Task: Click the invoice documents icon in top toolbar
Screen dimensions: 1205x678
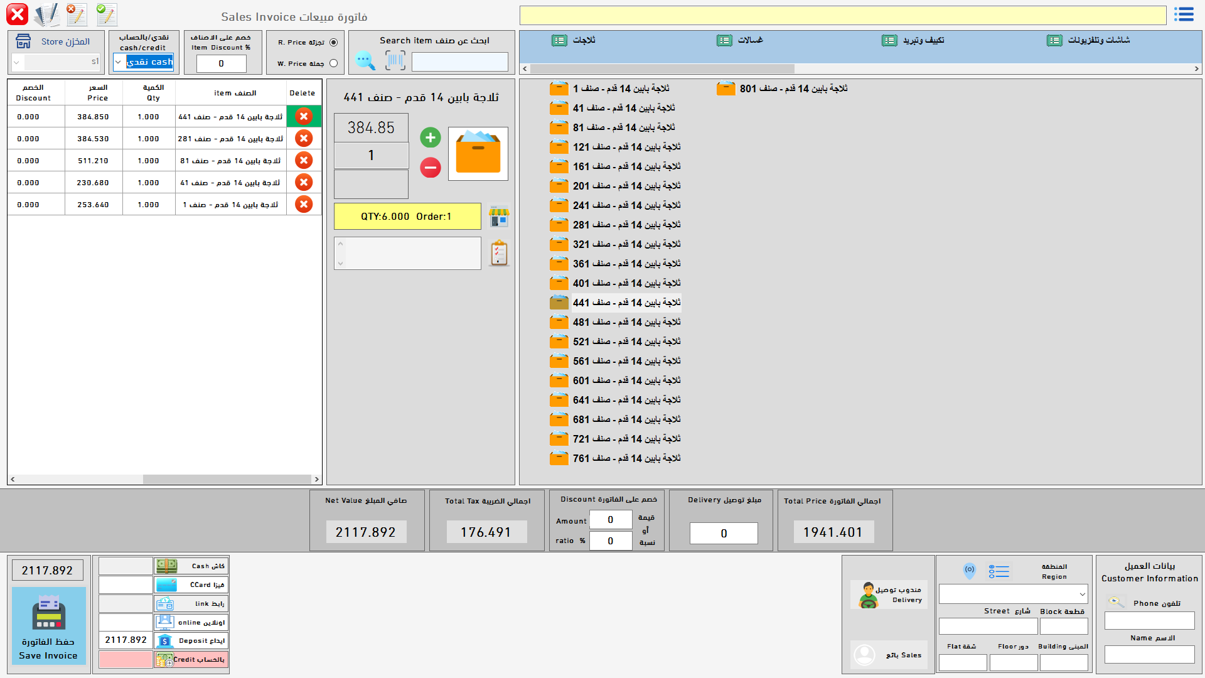Action: coord(46,14)
